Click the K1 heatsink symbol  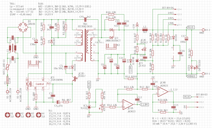pyautogui.click(x=33, y=64)
